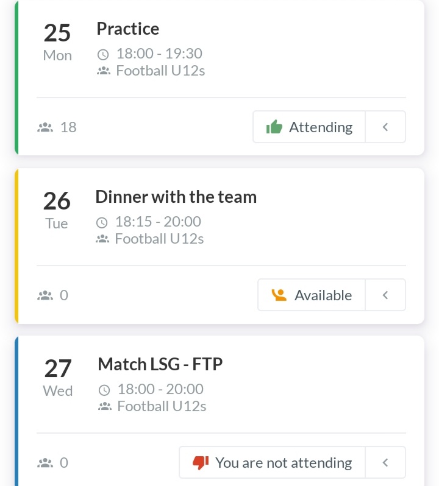Image resolution: width=439 pixels, height=486 pixels.
Task: Toggle the You are not attending status
Action: 272,463
